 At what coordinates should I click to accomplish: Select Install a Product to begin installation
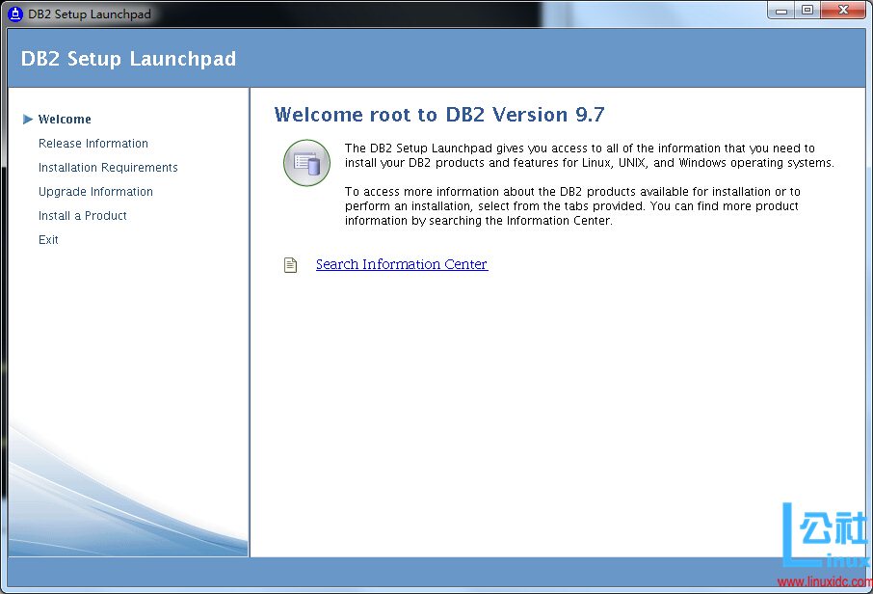[82, 215]
